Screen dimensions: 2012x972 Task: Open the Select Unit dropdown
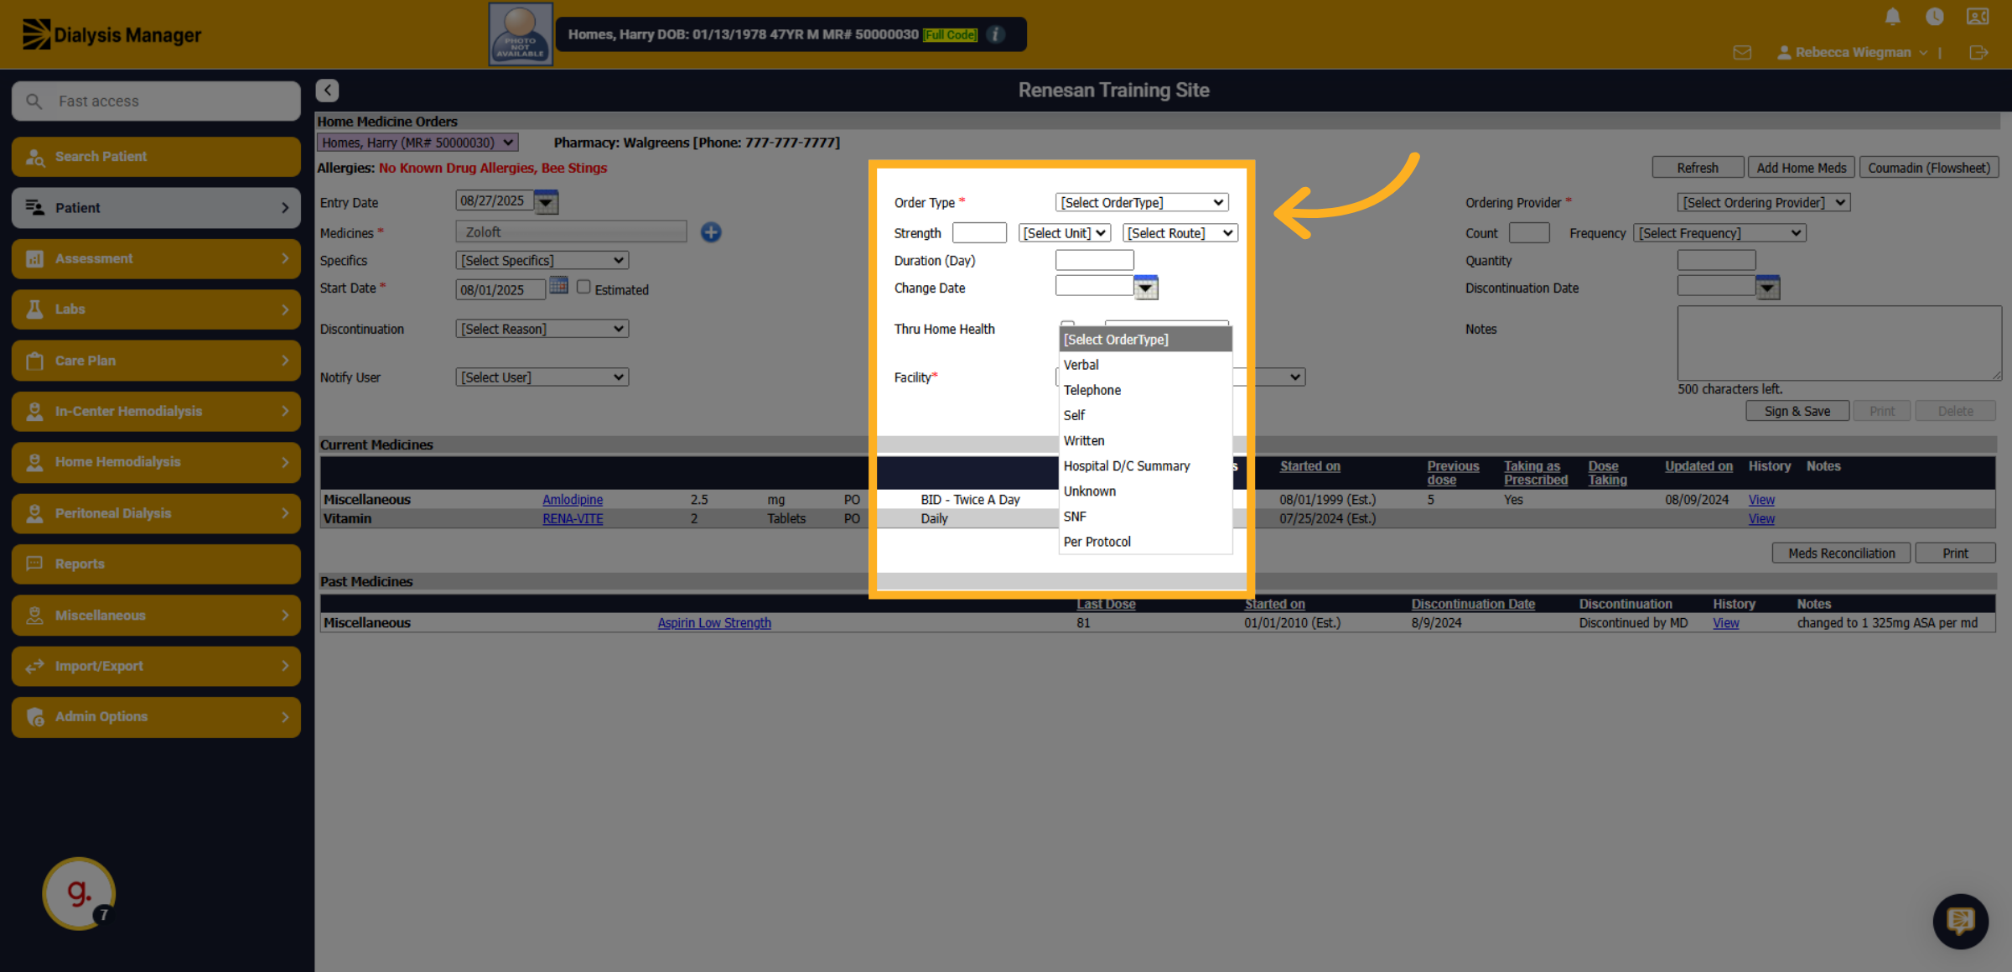(1065, 233)
